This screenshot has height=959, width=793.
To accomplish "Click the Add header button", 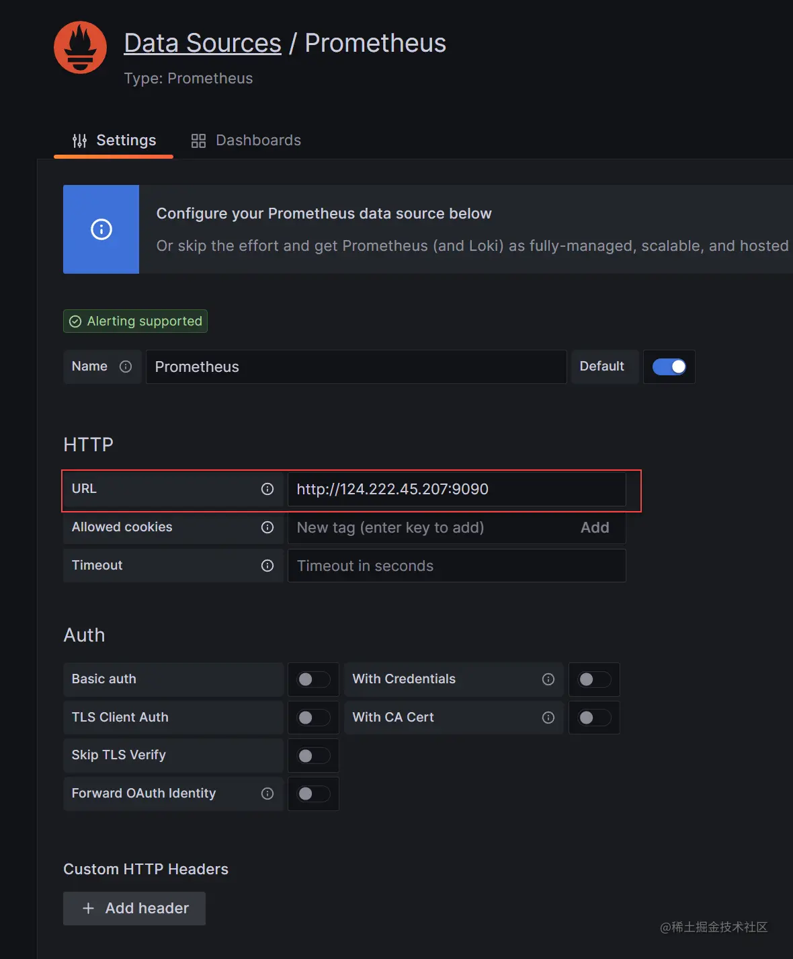I will (x=134, y=909).
